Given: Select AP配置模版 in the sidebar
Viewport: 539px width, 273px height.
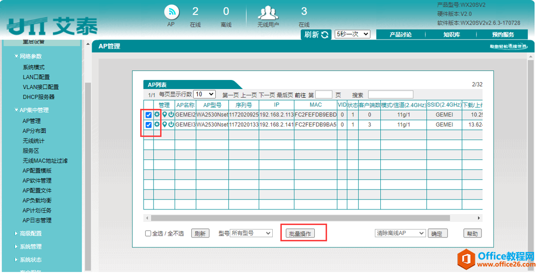Looking at the screenshot, I should (x=37, y=170).
